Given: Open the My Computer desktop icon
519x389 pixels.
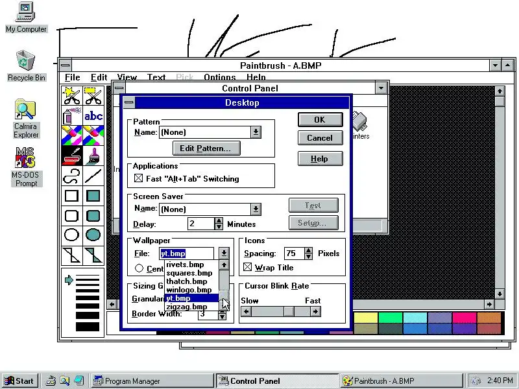Looking at the screenshot, I should (26, 18).
